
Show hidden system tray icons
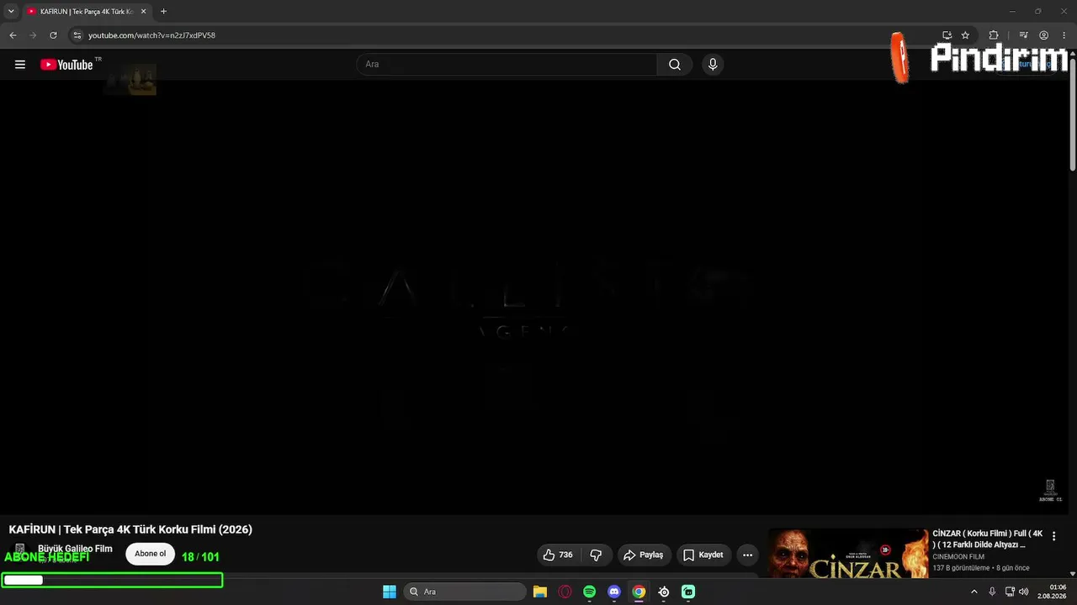pos(974,592)
